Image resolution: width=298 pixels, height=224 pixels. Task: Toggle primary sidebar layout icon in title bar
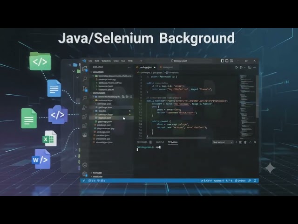[222, 61]
